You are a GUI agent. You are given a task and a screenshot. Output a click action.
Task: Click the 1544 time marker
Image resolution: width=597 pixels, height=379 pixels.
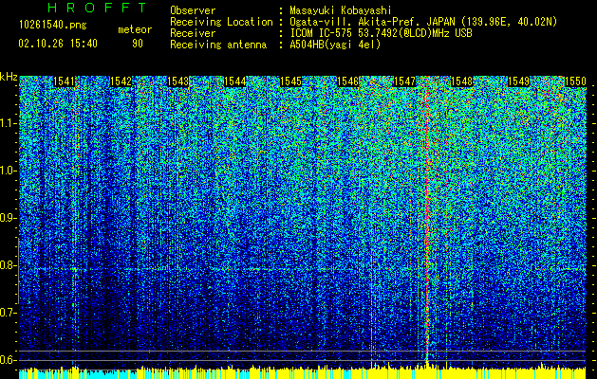tap(234, 81)
